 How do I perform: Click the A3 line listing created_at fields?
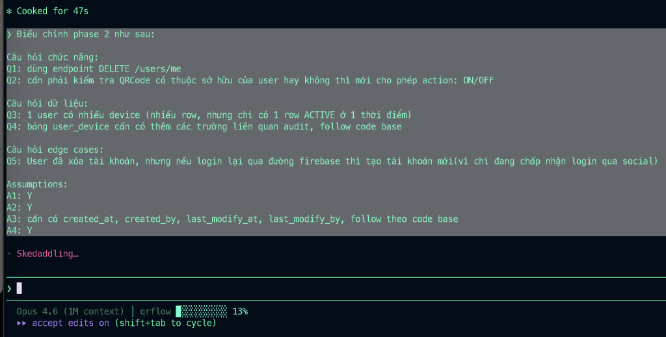click(x=232, y=219)
